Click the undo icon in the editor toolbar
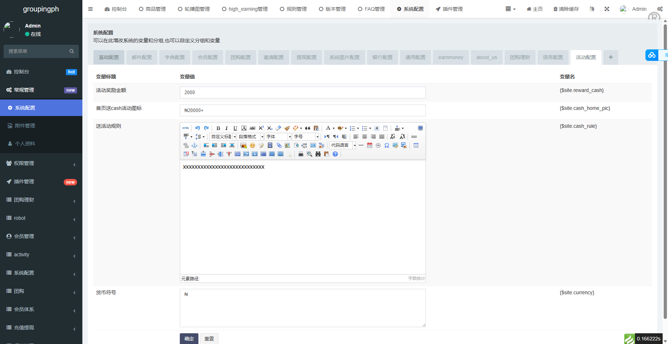Image resolution: width=668 pixels, height=344 pixels. 198,128
